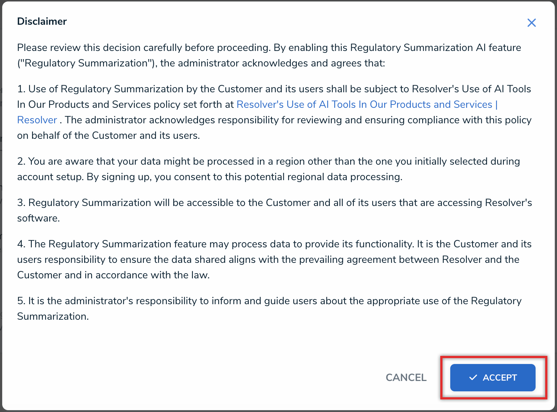
Task: Click the "on behalf of the Customer" line
Action: click(108, 135)
